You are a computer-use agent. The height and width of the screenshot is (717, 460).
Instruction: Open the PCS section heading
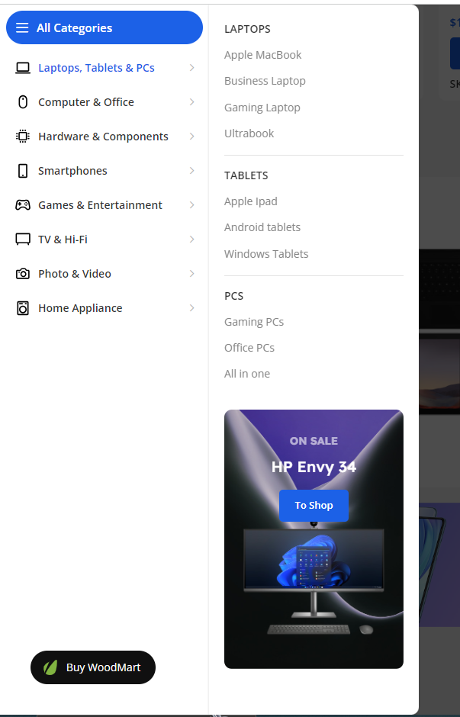tap(233, 296)
